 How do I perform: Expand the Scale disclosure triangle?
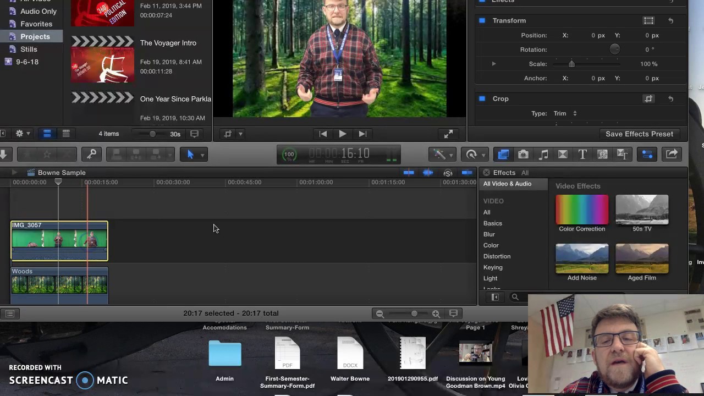pos(493,64)
